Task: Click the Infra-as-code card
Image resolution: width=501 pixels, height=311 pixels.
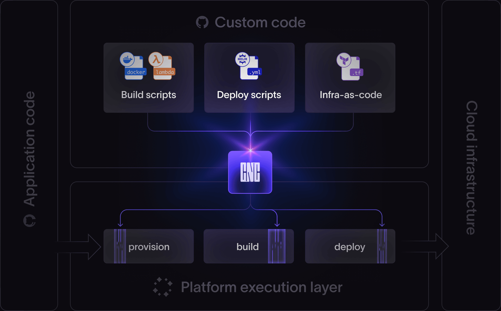Action: [350, 77]
